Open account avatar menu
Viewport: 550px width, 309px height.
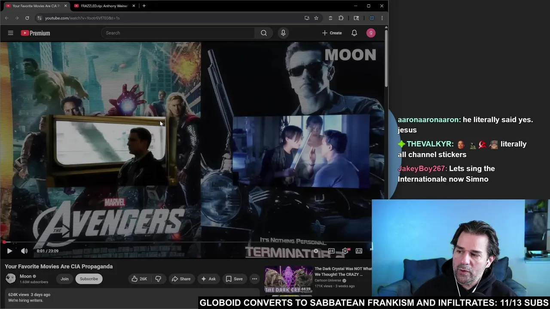[x=371, y=33]
